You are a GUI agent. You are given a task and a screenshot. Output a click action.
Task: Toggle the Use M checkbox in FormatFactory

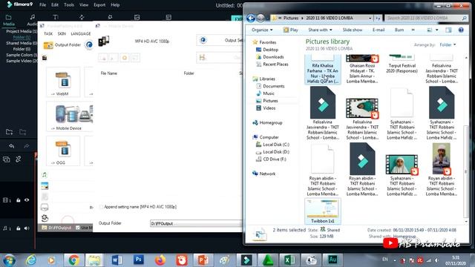click(77, 228)
